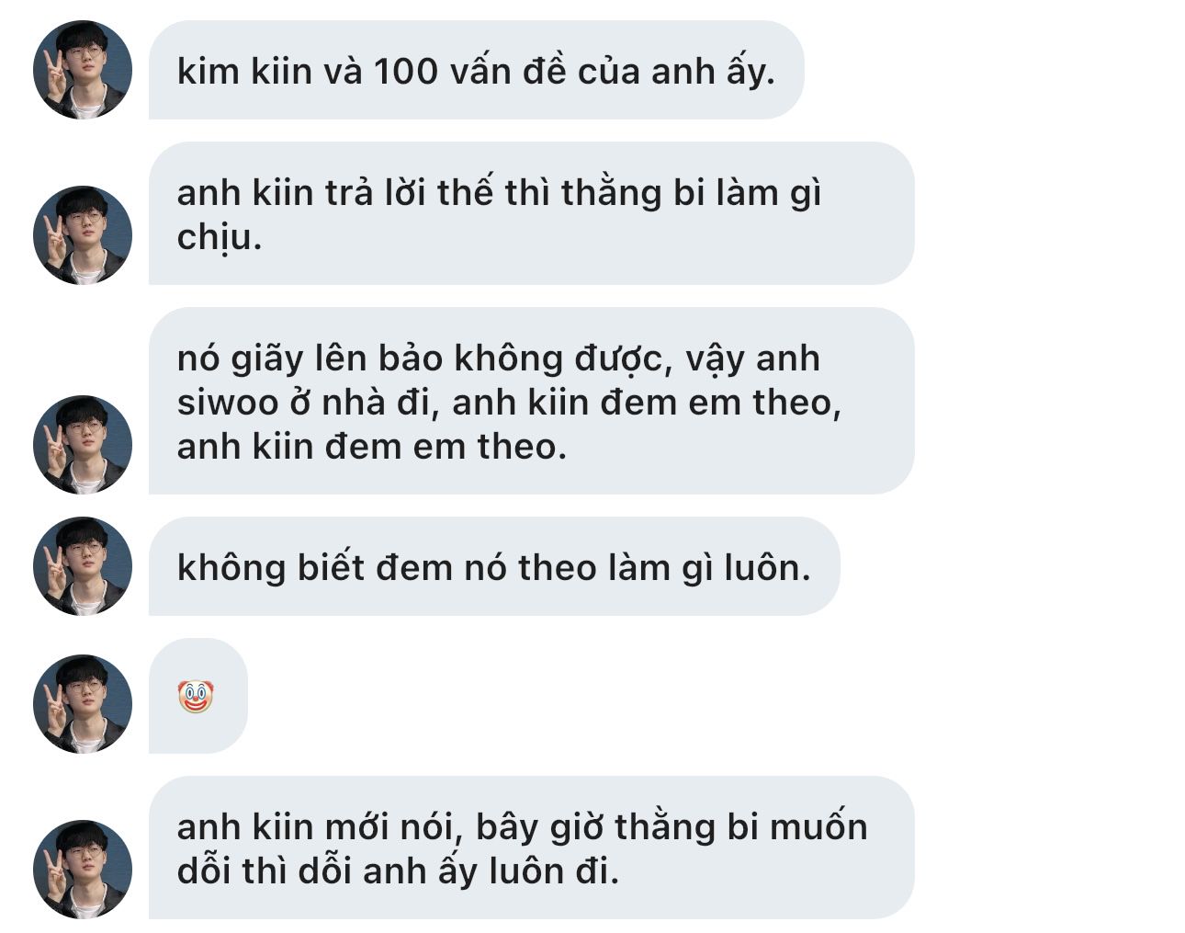This screenshot has height=933, width=1185.
Task: Click the bubble starting "anh kiin mới nói"
Action: click(x=531, y=848)
